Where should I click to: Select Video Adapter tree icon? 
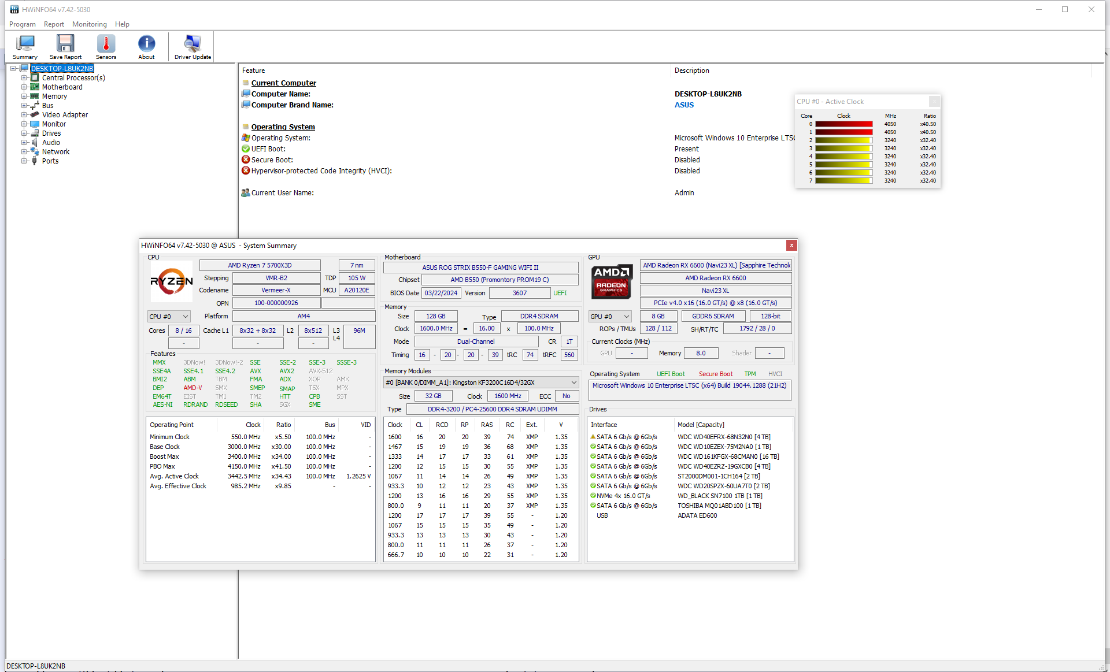[x=35, y=114]
